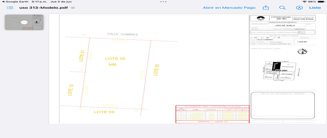Screen dimensions: 327x138
Task: Click the LOTE 03 label
Action: coord(156,69)
